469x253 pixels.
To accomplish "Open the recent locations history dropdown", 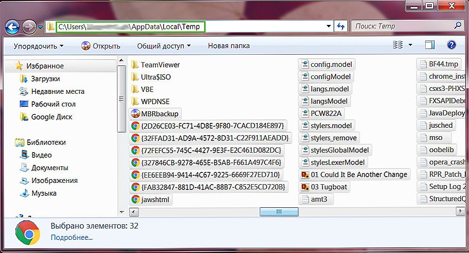I will 41,27.
